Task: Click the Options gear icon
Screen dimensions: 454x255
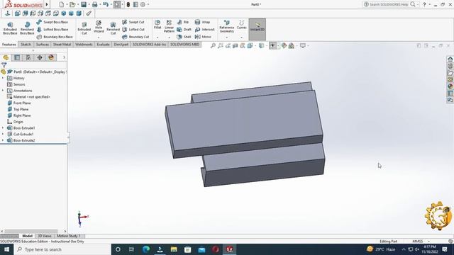Action: (x=143, y=4)
